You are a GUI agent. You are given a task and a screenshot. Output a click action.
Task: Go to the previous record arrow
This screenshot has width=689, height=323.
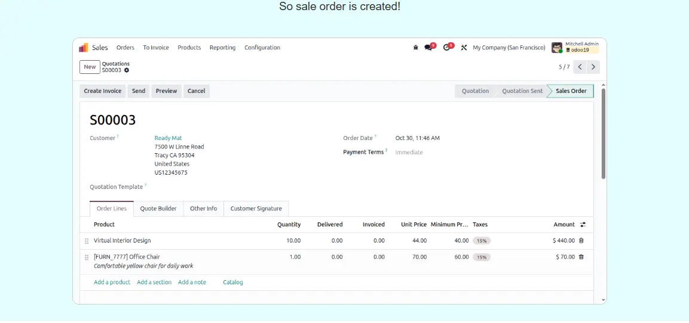pos(580,67)
